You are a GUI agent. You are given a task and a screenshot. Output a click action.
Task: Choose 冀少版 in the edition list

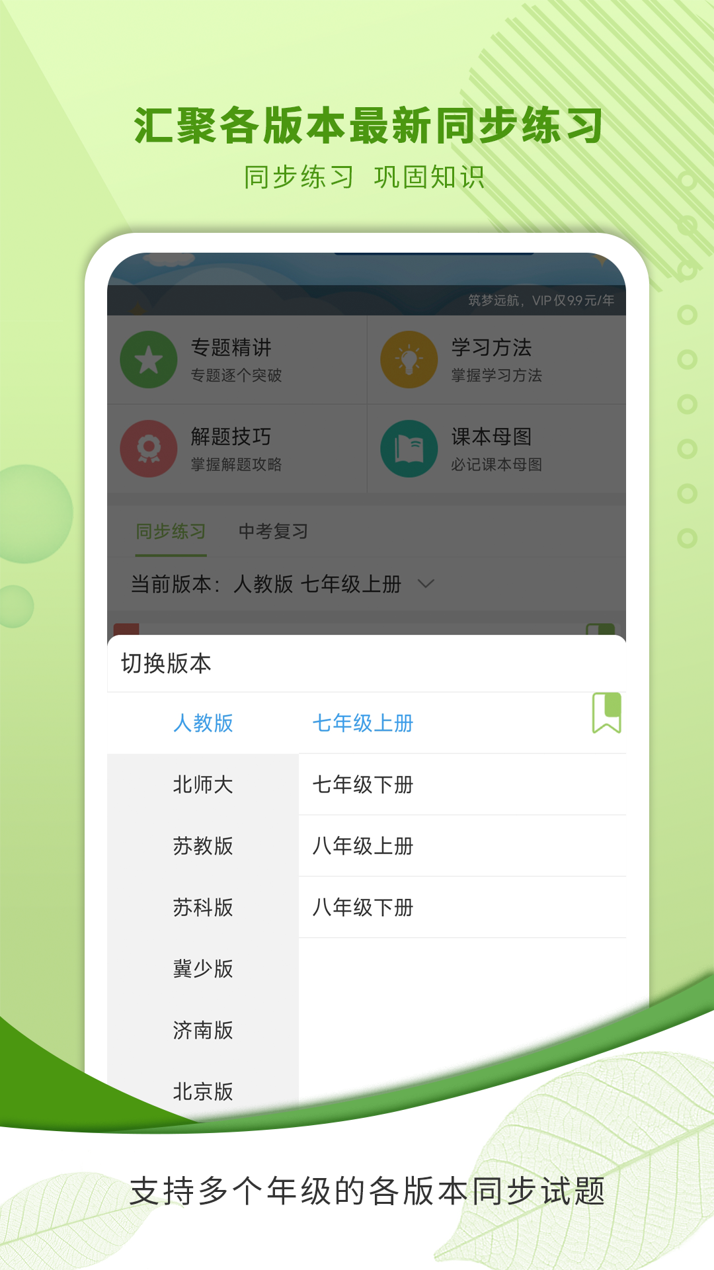tap(203, 969)
